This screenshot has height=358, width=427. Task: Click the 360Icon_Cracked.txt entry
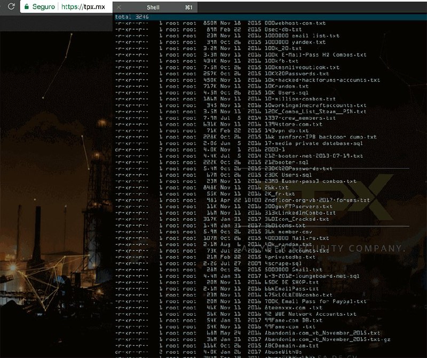click(297, 219)
